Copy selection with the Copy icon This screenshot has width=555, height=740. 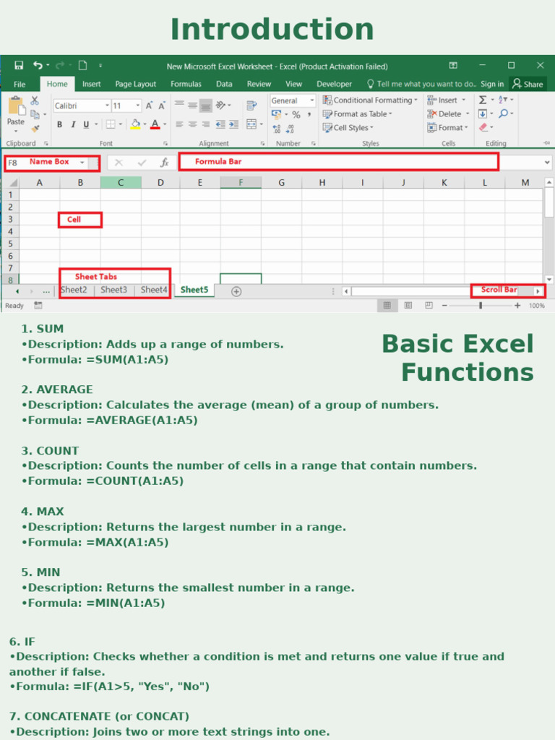(x=35, y=114)
